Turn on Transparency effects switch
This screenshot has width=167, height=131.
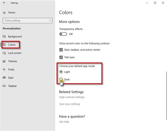point(63,34)
